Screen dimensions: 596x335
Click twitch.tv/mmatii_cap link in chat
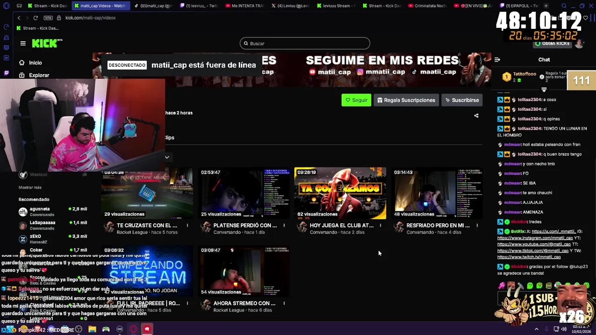529,257
